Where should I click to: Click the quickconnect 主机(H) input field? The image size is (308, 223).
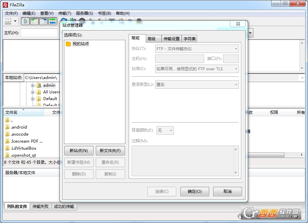coord(39,33)
